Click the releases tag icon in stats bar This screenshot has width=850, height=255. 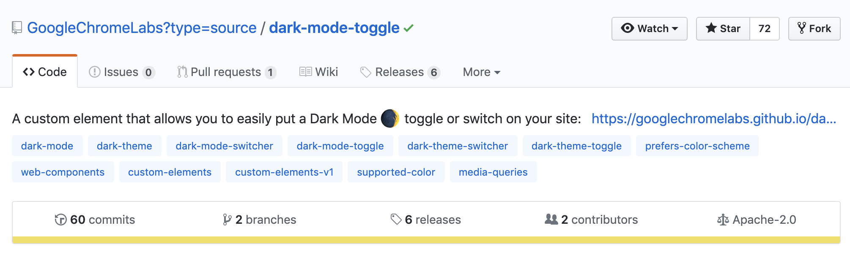pos(396,220)
